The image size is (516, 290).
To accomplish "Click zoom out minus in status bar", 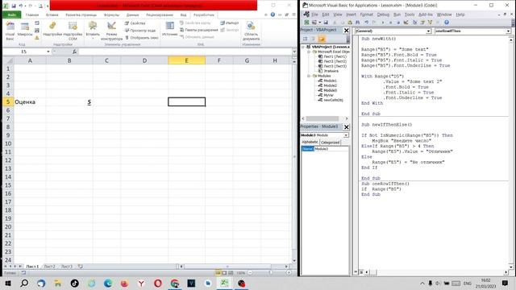I will [x=250, y=273].
